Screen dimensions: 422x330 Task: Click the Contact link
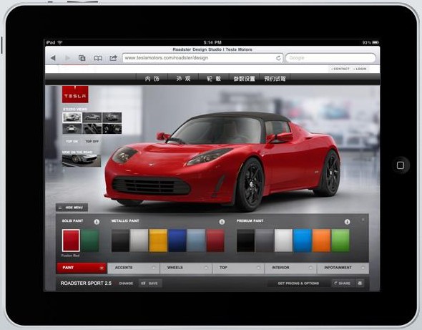(x=340, y=69)
